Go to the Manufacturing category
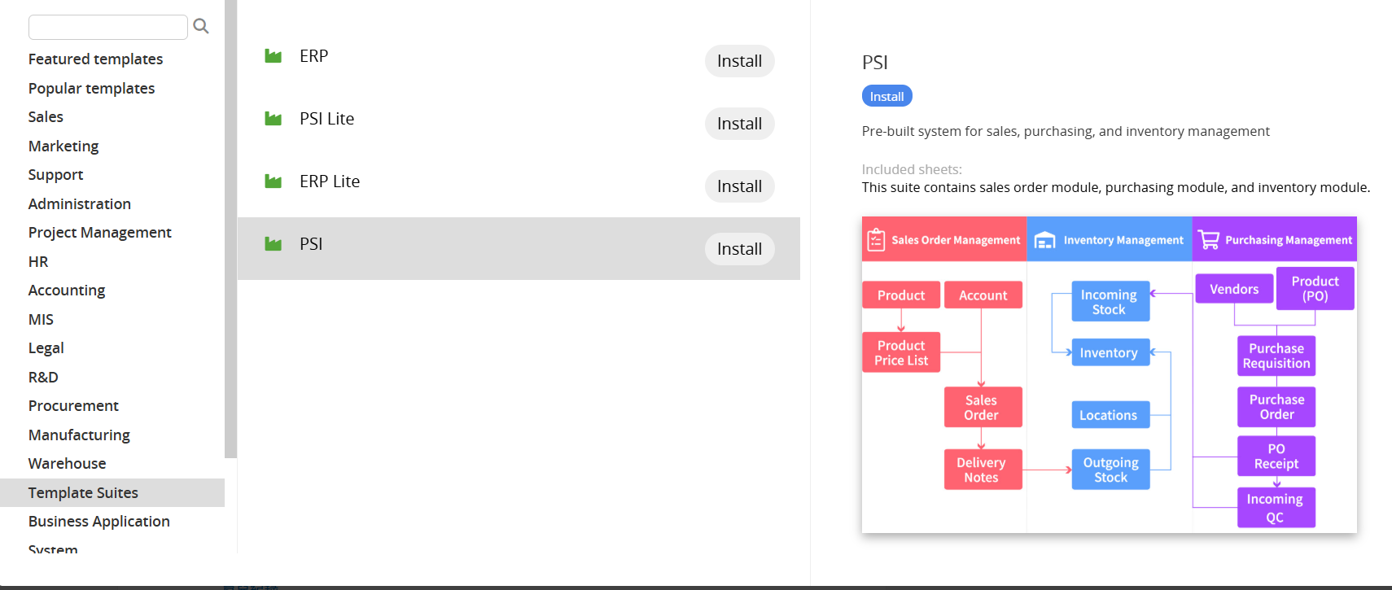This screenshot has height=590, width=1392. pyautogui.click(x=79, y=435)
